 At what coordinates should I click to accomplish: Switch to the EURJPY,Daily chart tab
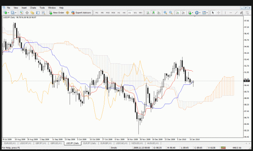tap(89, 143)
